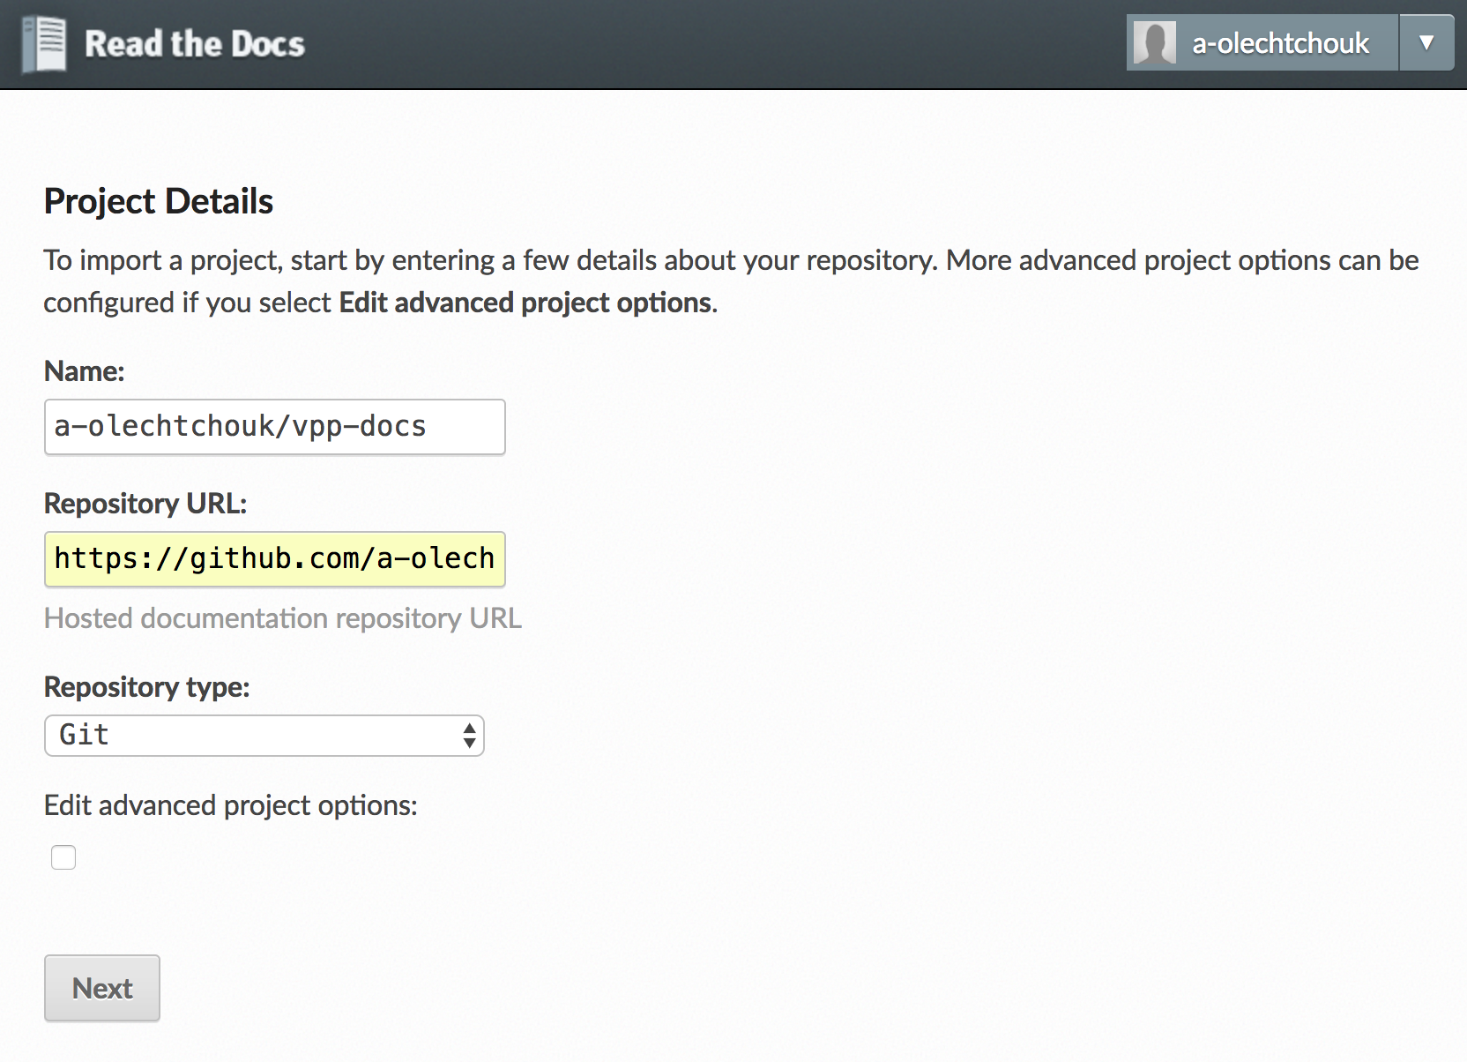Click the Repository type label
Image resolution: width=1467 pixels, height=1062 pixels.
click(x=146, y=687)
